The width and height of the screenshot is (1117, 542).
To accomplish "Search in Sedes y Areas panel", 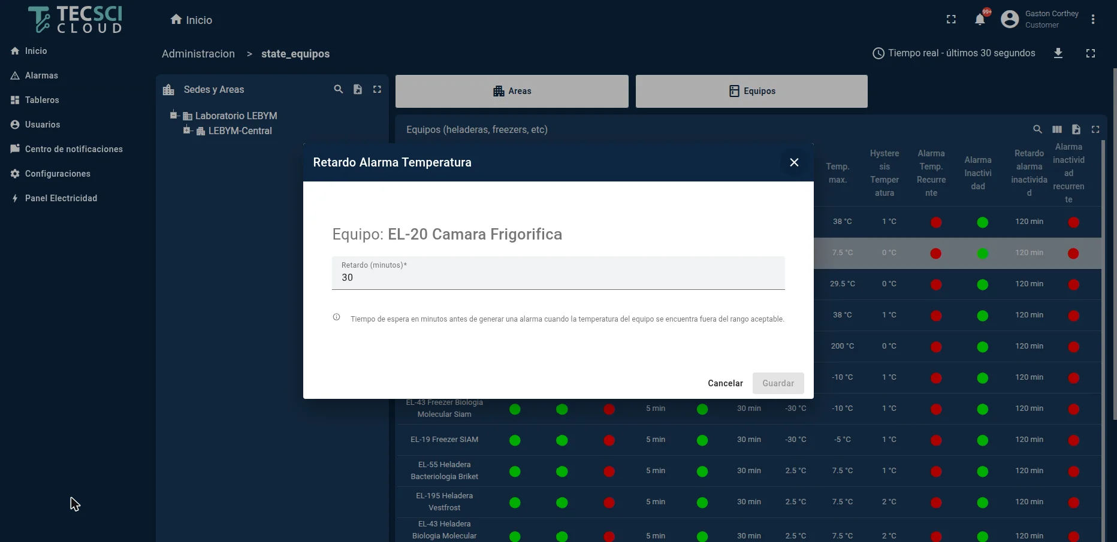I will [x=339, y=89].
